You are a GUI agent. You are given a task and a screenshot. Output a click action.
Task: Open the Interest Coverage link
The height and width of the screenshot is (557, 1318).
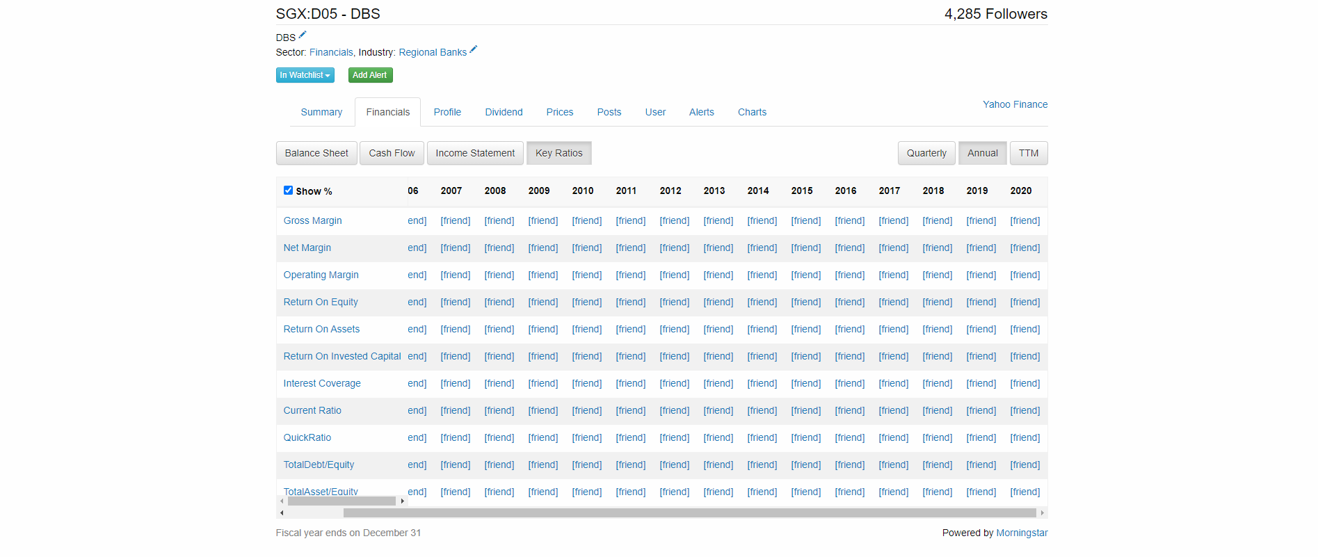[x=322, y=383]
